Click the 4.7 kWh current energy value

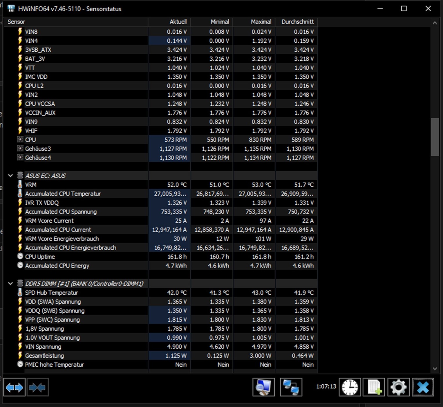pyautogui.click(x=176, y=265)
